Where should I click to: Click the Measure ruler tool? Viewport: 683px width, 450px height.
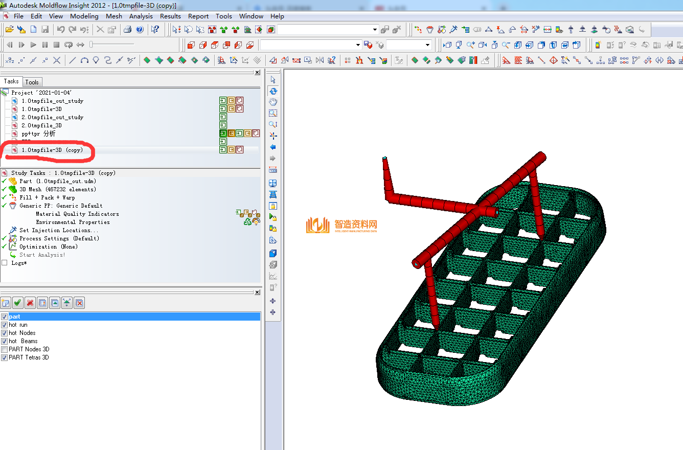[x=273, y=170]
